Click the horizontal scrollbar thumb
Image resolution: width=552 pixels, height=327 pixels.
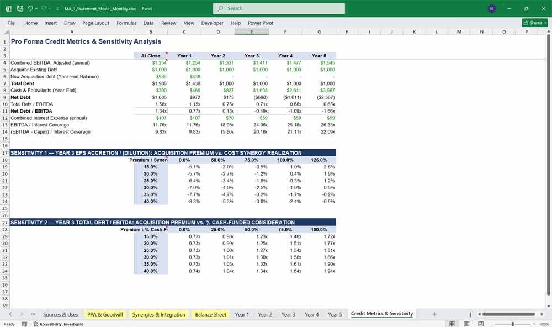pos(509,314)
